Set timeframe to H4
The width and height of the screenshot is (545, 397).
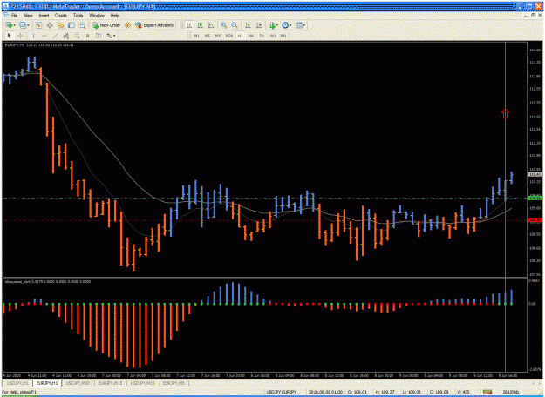point(250,36)
